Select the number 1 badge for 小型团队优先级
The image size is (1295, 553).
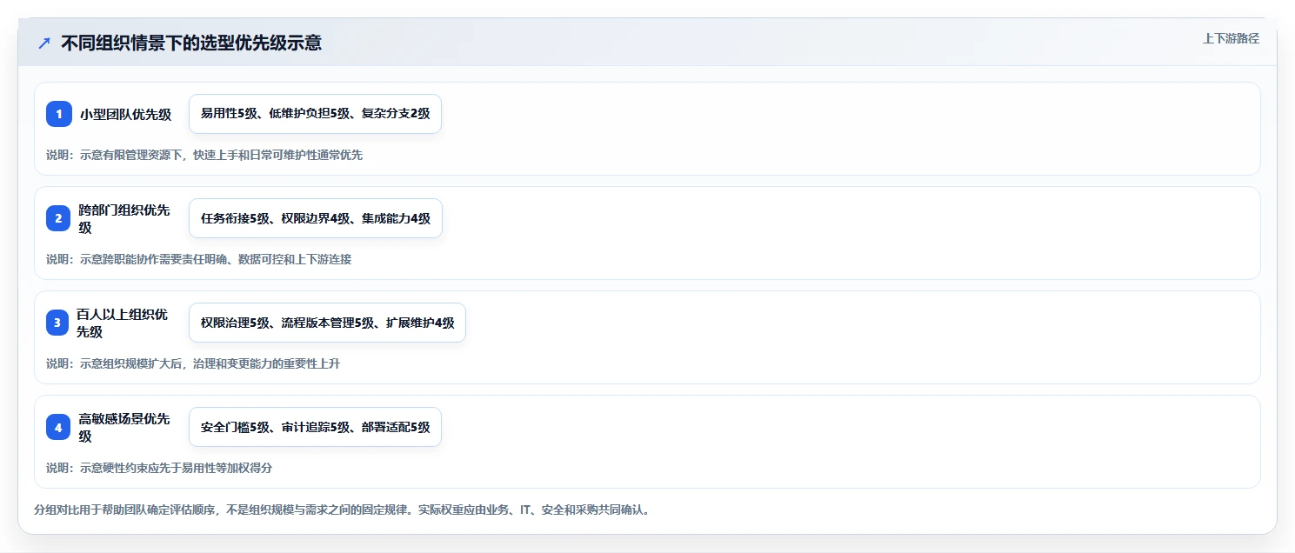[x=59, y=114]
